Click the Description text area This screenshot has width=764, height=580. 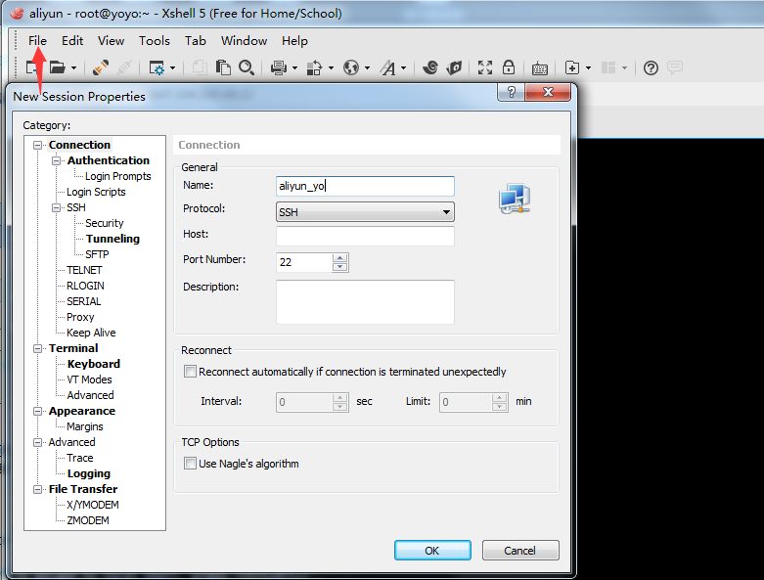pos(365,302)
